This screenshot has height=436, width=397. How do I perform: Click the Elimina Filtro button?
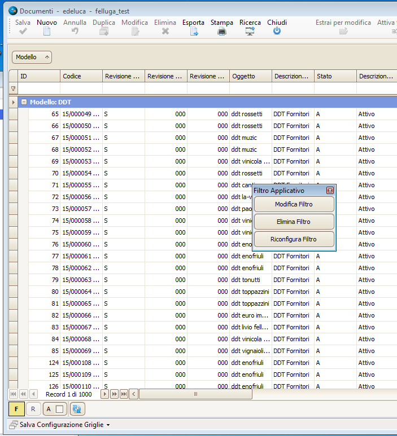(294, 222)
